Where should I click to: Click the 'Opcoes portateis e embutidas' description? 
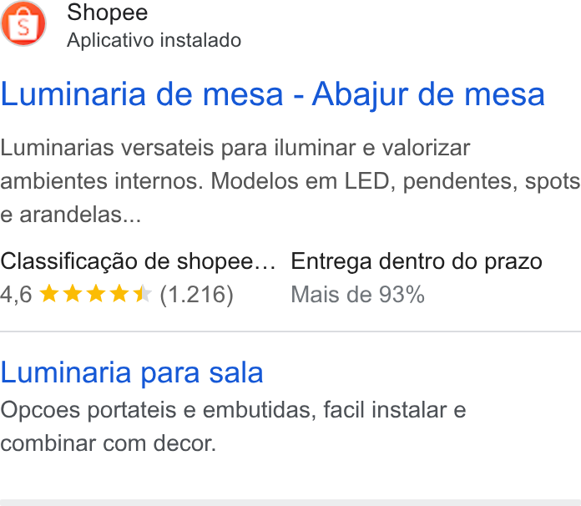pos(234,427)
